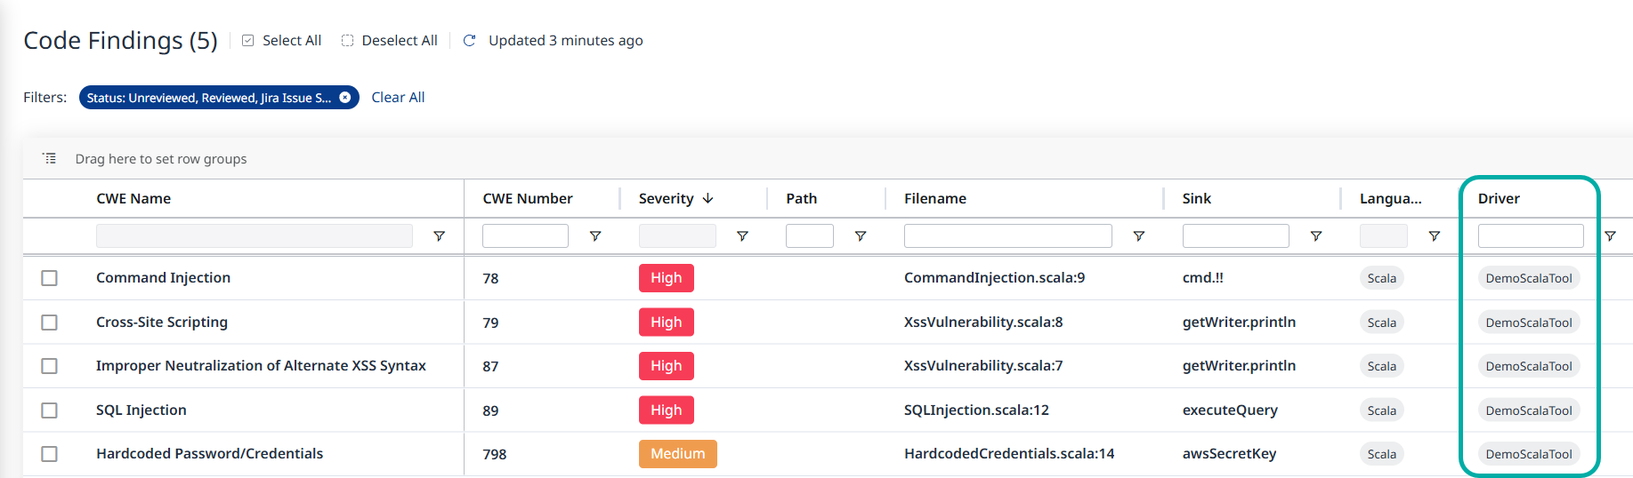Check the Command Injection row checkbox
This screenshot has width=1633, height=478.
(50, 278)
